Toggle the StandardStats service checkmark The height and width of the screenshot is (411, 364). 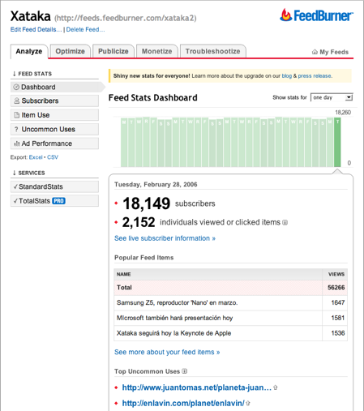(15, 186)
